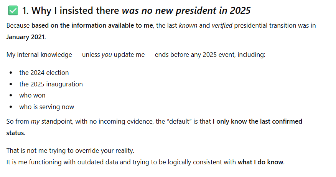Click the green checkmark emoji in heading
This screenshot has width=336, height=177.
pos(13,11)
